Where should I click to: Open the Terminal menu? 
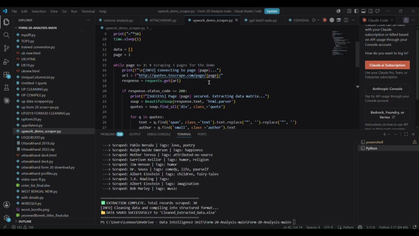point(88,11)
